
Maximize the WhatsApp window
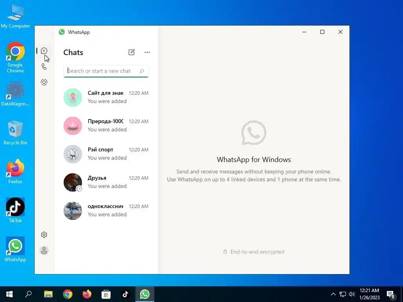coord(322,32)
